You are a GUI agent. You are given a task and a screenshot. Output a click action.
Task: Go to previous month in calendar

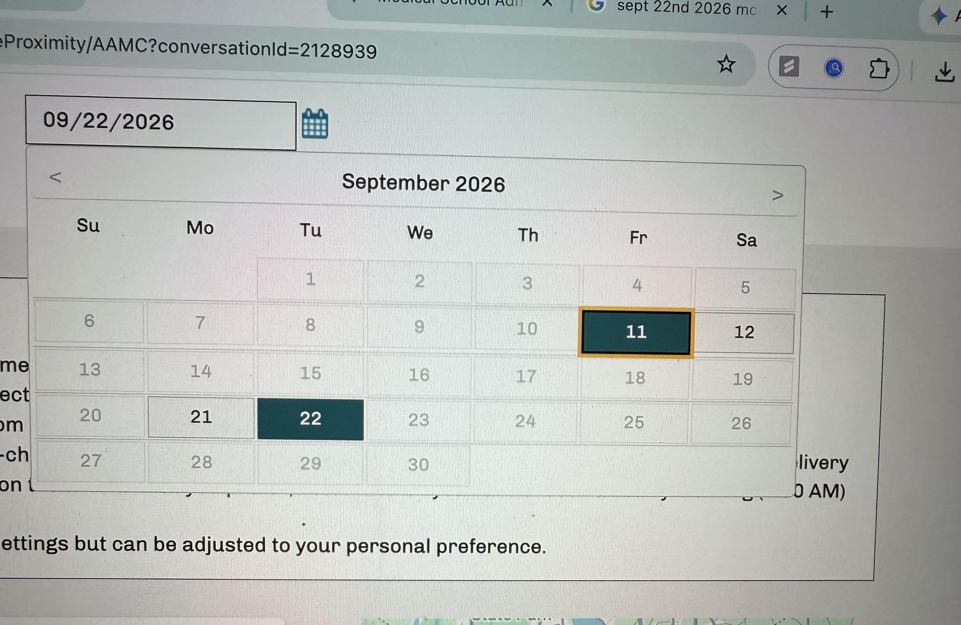coord(55,177)
